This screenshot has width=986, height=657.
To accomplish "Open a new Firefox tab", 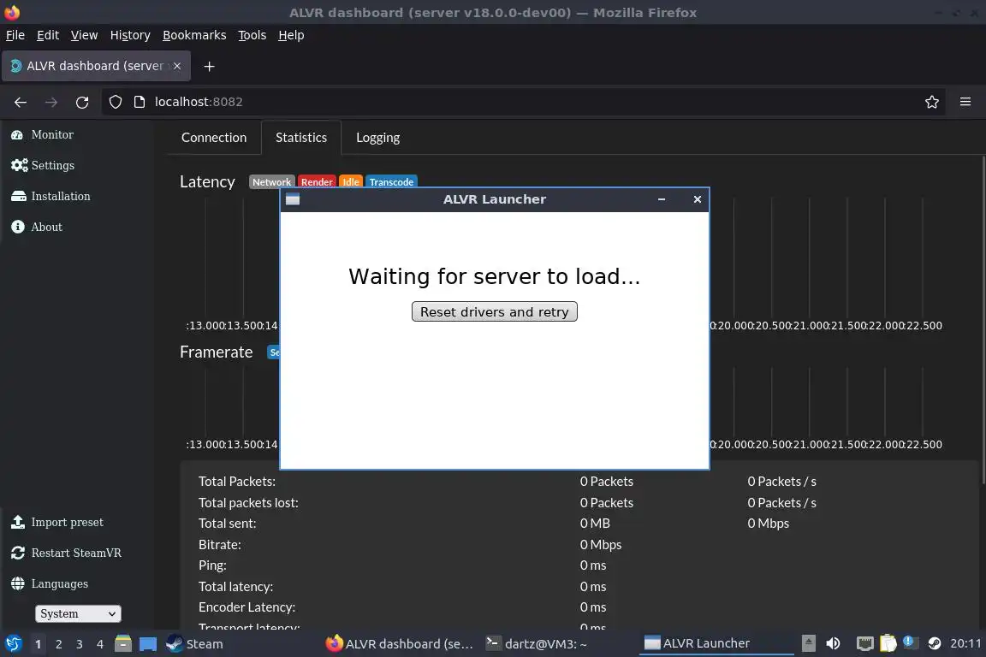I will [210, 66].
